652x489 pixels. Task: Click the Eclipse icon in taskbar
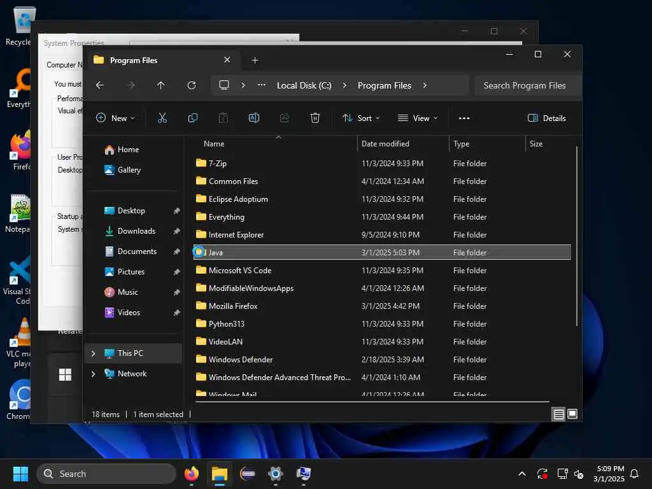coord(248,474)
